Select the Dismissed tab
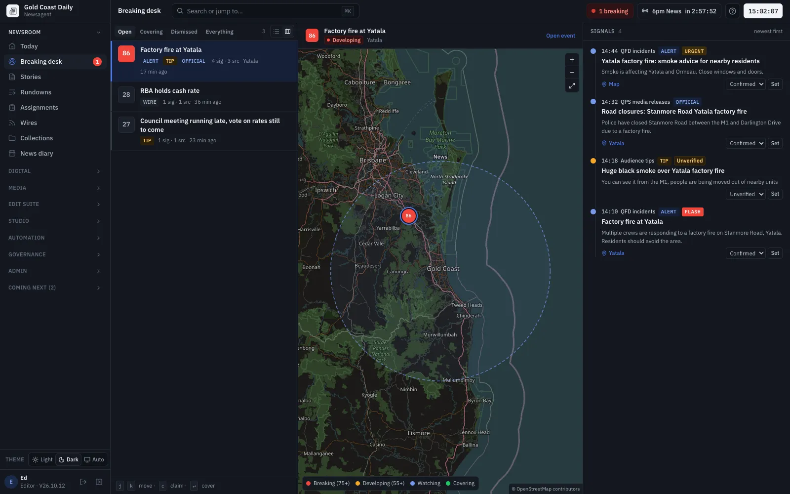This screenshot has height=494, width=790. pos(184,32)
